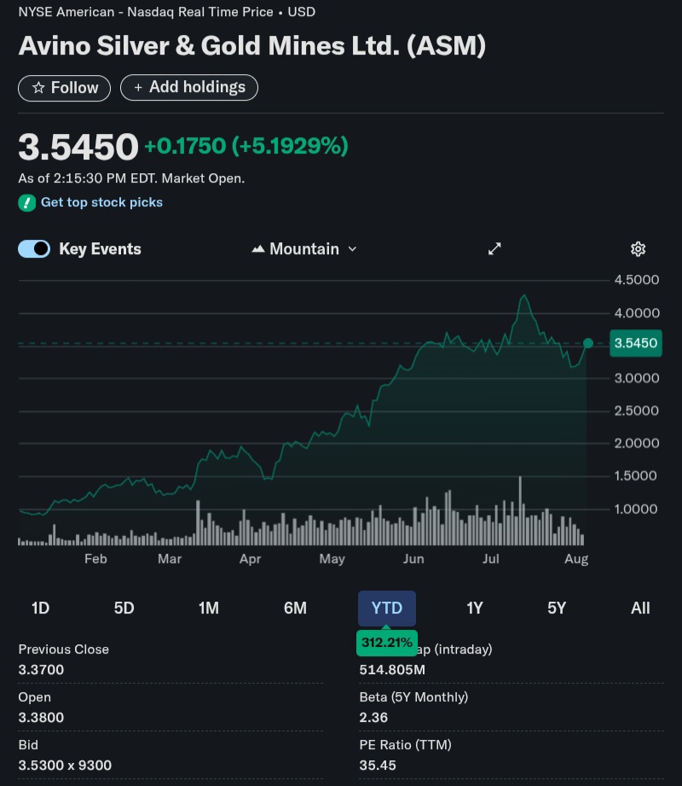Select the YTD time range
The width and height of the screenshot is (682, 786).
click(x=386, y=608)
